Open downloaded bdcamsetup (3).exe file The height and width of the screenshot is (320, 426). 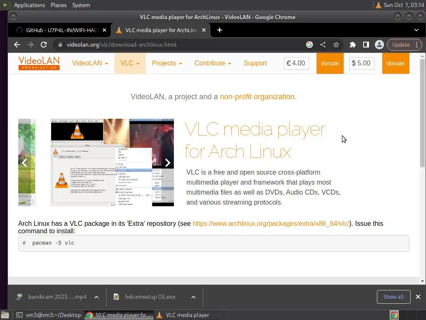tap(144, 297)
